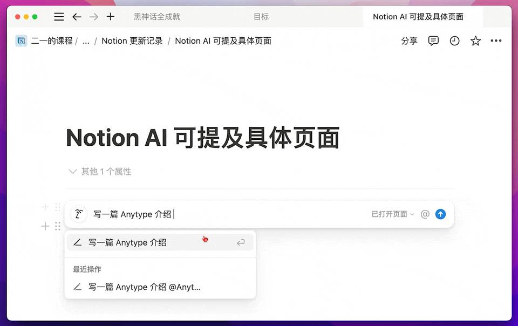Image resolution: width=518 pixels, height=326 pixels.
Task: Go back with the left arrow
Action: coord(77,17)
